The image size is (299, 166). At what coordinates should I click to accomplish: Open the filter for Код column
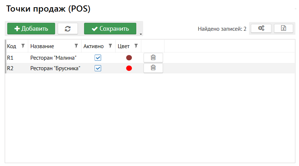(x=23, y=46)
